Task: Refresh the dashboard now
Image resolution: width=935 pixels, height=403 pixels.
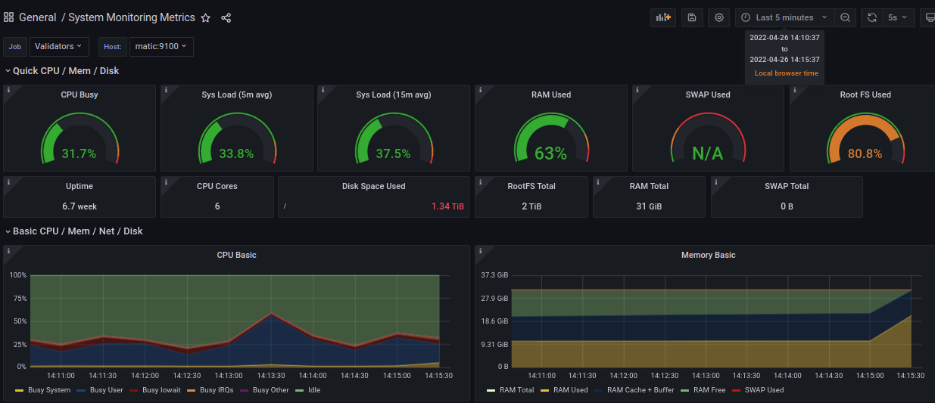Action: [x=872, y=17]
